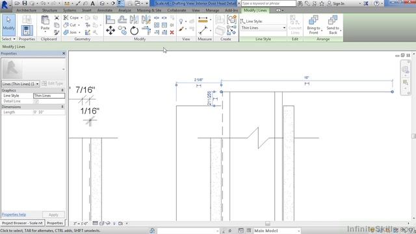Click the view scale 3" = 1'-0" control

tap(81, 224)
